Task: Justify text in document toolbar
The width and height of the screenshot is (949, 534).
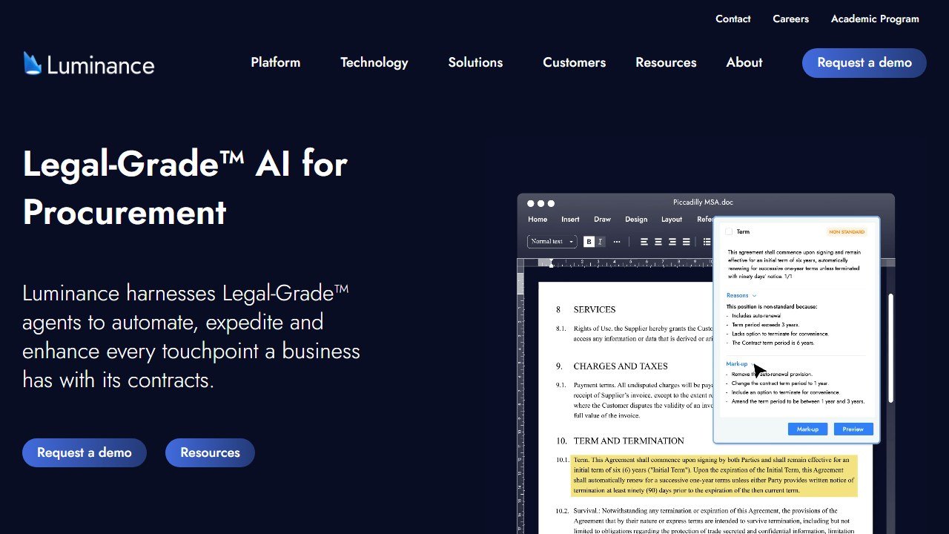Action: pyautogui.click(x=687, y=242)
